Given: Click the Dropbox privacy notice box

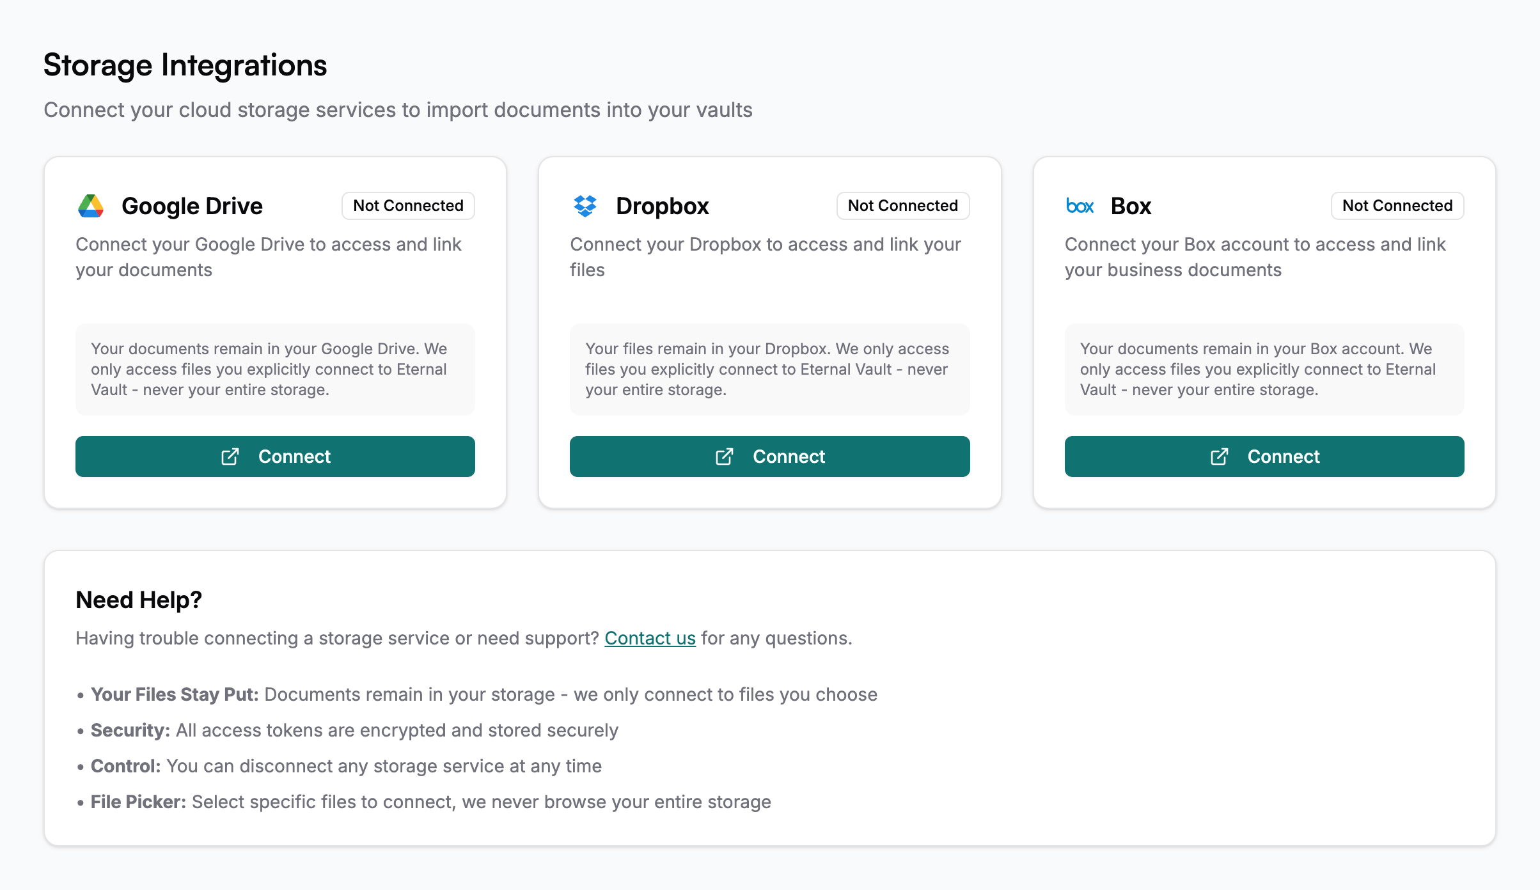Looking at the screenshot, I should [769, 370].
